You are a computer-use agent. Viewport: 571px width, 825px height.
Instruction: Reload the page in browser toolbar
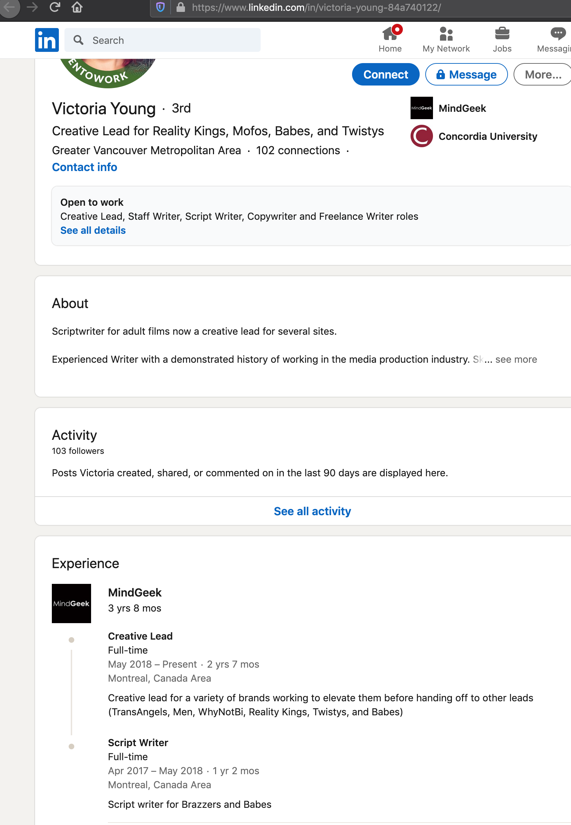[x=55, y=7]
